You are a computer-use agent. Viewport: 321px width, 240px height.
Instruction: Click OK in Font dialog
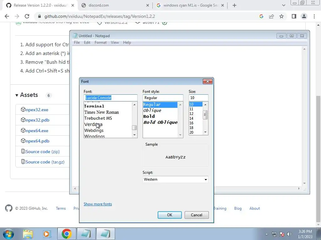170,215
